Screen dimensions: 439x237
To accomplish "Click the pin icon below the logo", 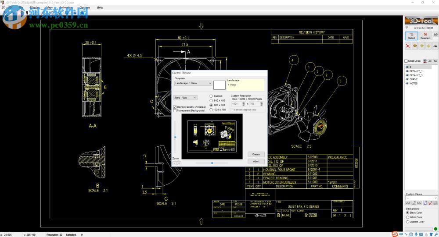I will pos(407,28).
